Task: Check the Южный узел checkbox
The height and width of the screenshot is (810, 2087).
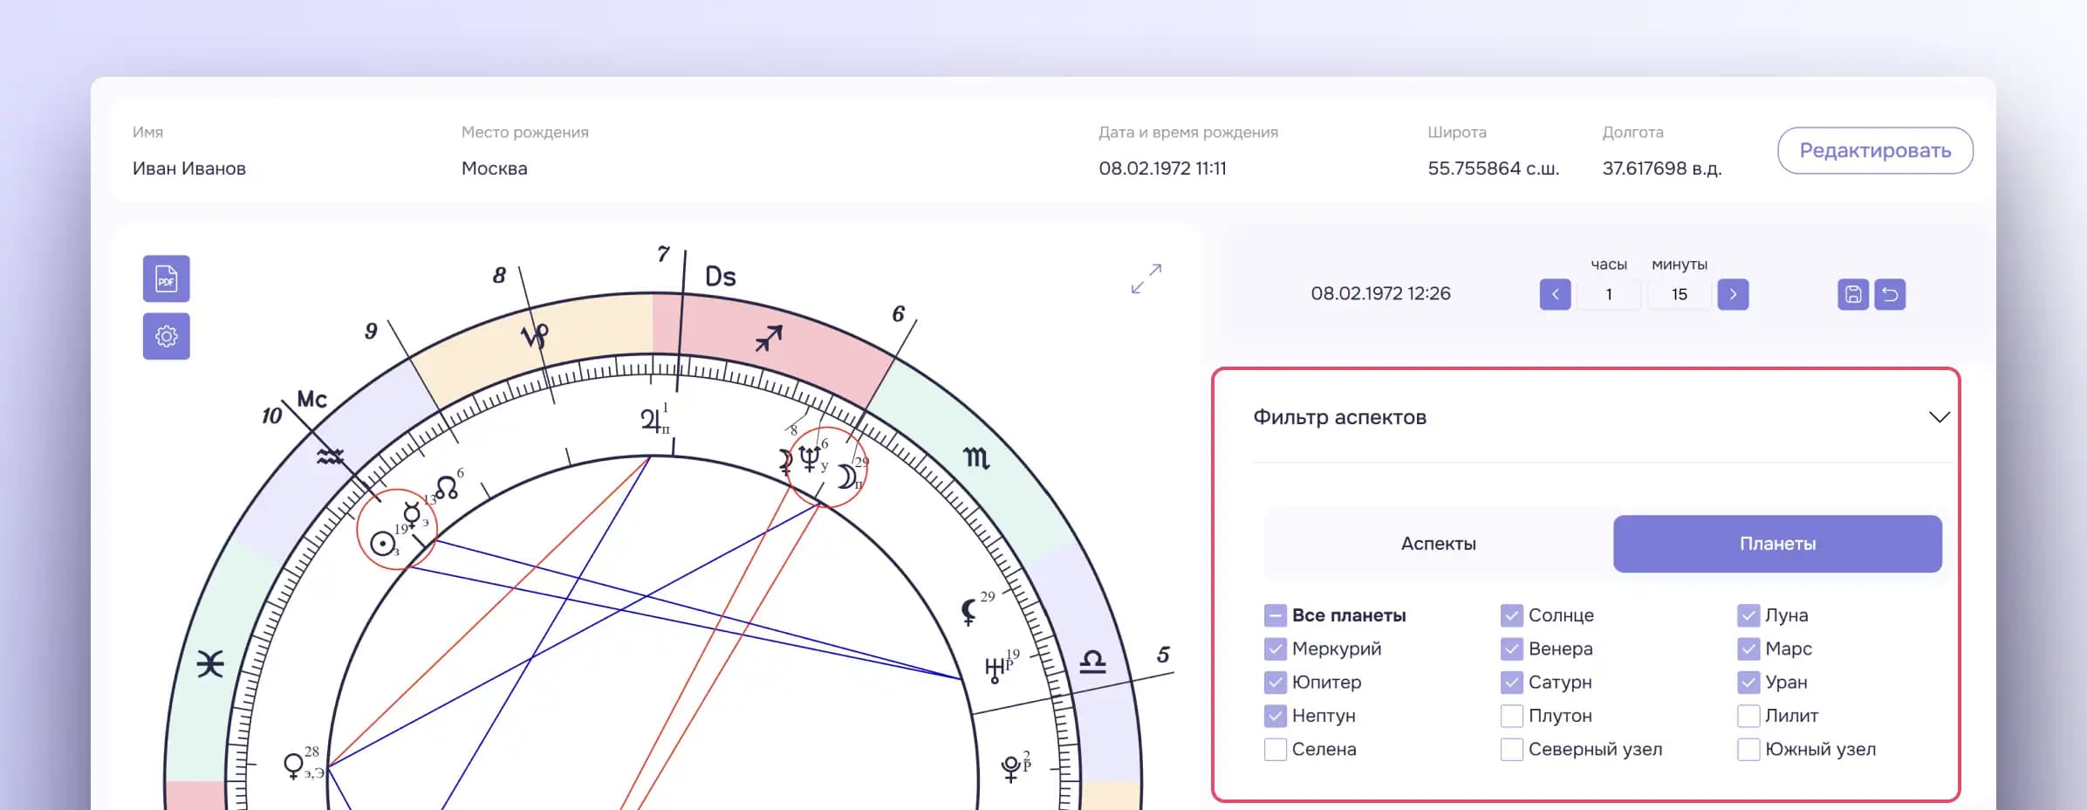Action: (1748, 749)
